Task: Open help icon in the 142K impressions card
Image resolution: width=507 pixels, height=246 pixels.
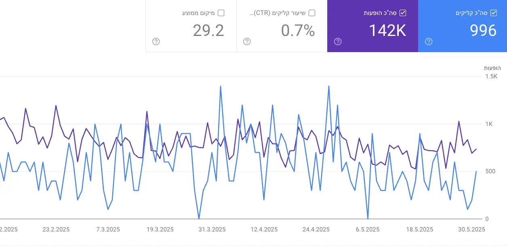Action: click(x=338, y=42)
